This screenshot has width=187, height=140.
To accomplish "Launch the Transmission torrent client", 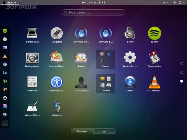I will point(155,59).
